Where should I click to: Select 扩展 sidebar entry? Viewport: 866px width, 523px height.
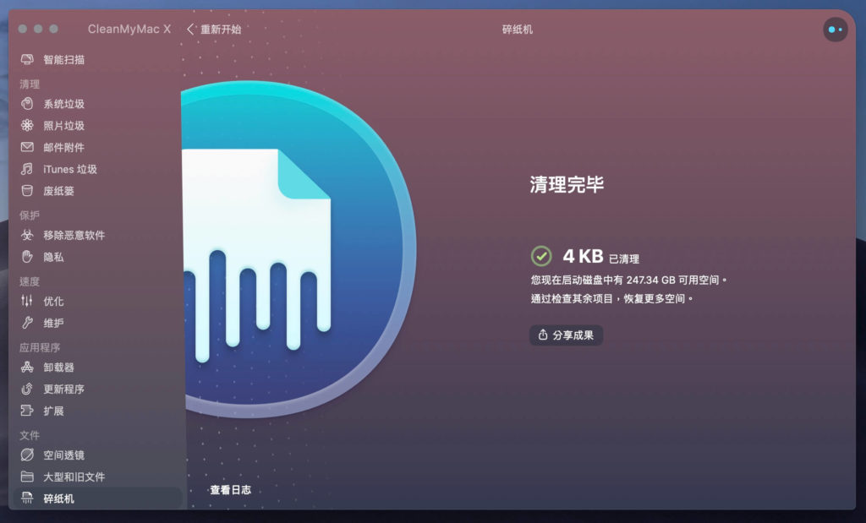[x=53, y=411]
